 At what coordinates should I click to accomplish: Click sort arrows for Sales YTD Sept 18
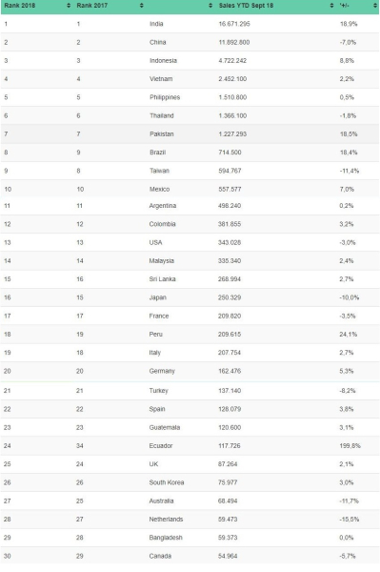coord(331,6)
